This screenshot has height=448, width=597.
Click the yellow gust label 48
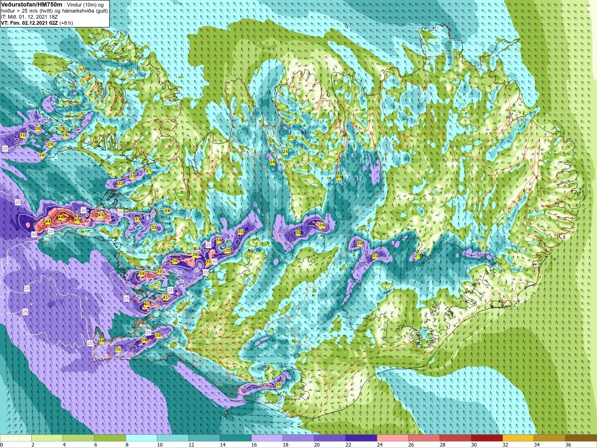click(61, 217)
